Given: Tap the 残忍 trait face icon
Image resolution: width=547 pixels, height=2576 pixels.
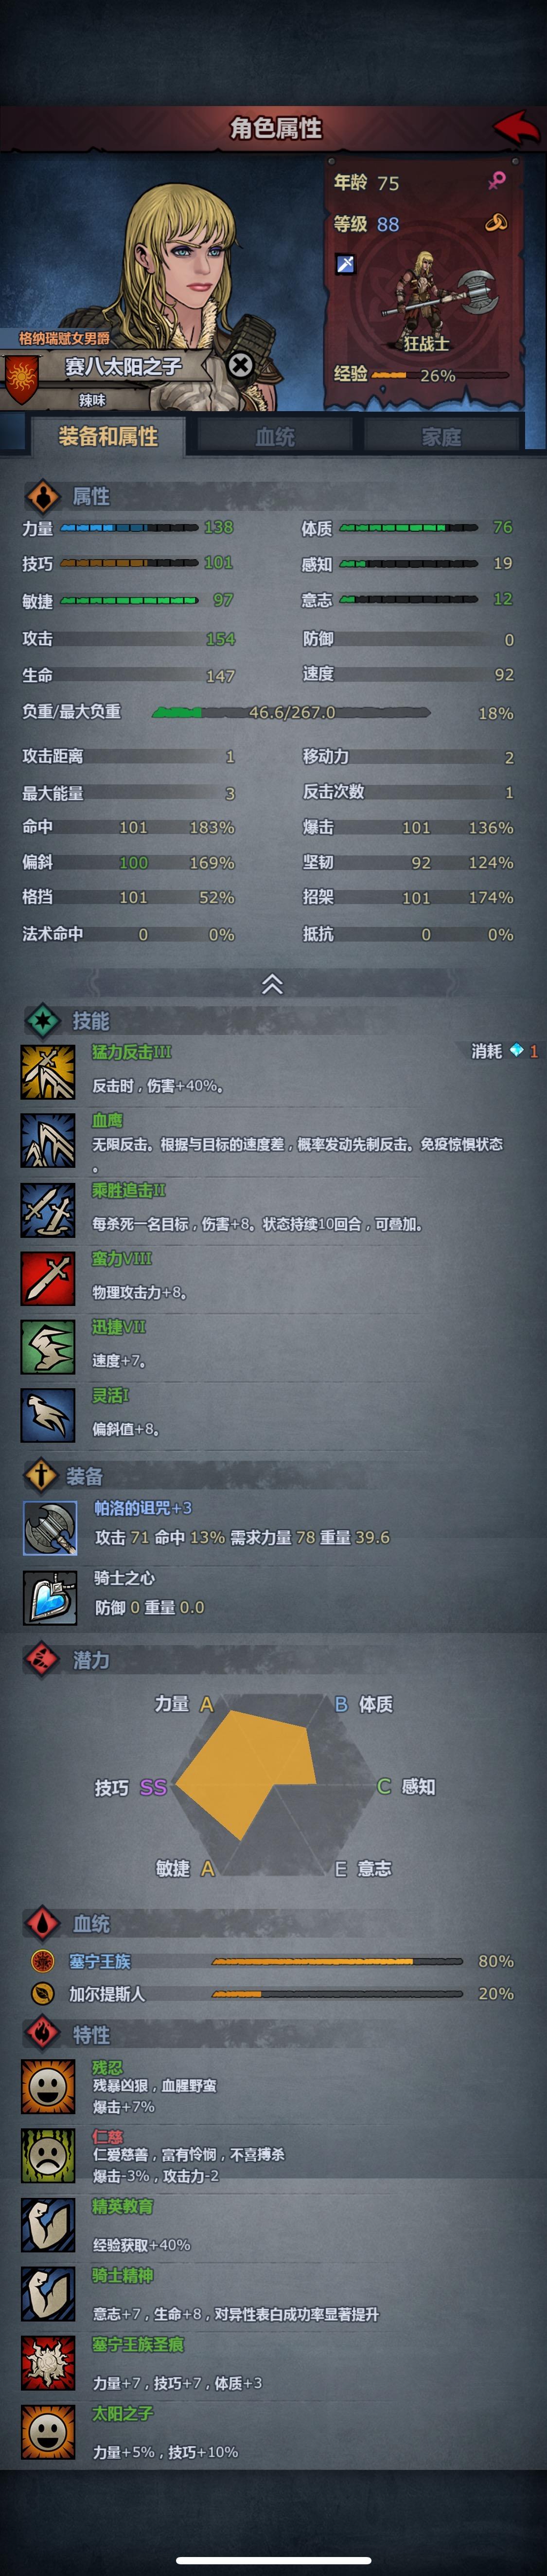Looking at the screenshot, I should pyautogui.click(x=48, y=2086).
